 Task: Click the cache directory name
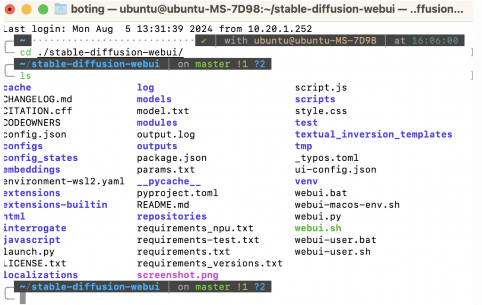17,88
